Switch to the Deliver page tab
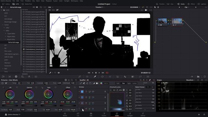 pos(143,114)
